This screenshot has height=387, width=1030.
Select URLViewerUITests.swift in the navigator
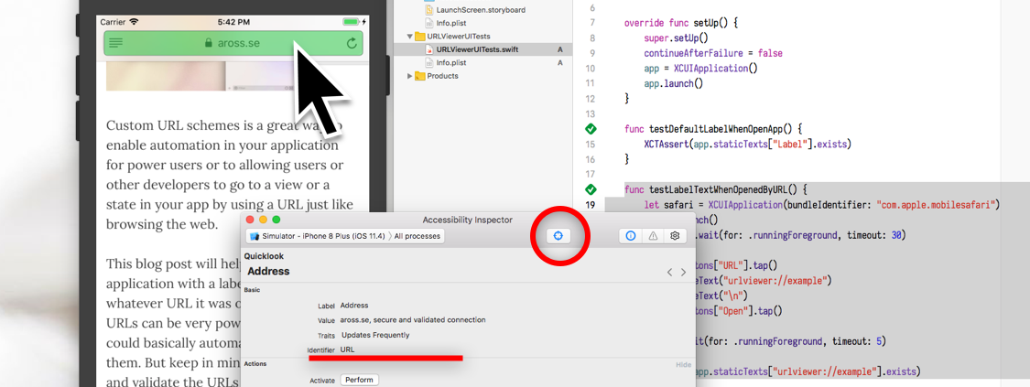(x=476, y=49)
